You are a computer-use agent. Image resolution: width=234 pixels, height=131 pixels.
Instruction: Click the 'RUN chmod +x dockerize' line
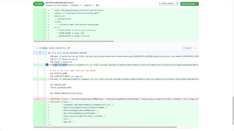61,62
